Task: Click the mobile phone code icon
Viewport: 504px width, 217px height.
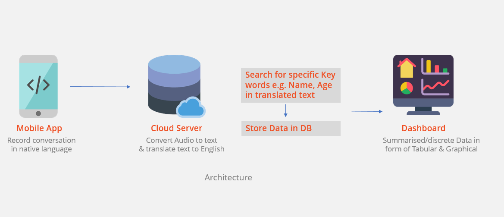Action: (38, 85)
